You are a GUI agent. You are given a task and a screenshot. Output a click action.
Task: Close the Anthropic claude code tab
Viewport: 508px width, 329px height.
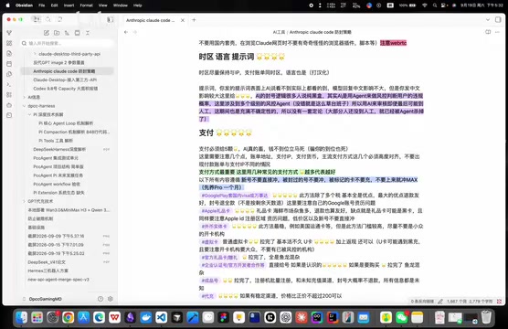pos(183,20)
